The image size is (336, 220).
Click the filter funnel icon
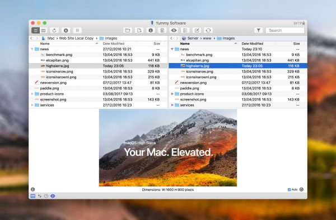(259, 30)
